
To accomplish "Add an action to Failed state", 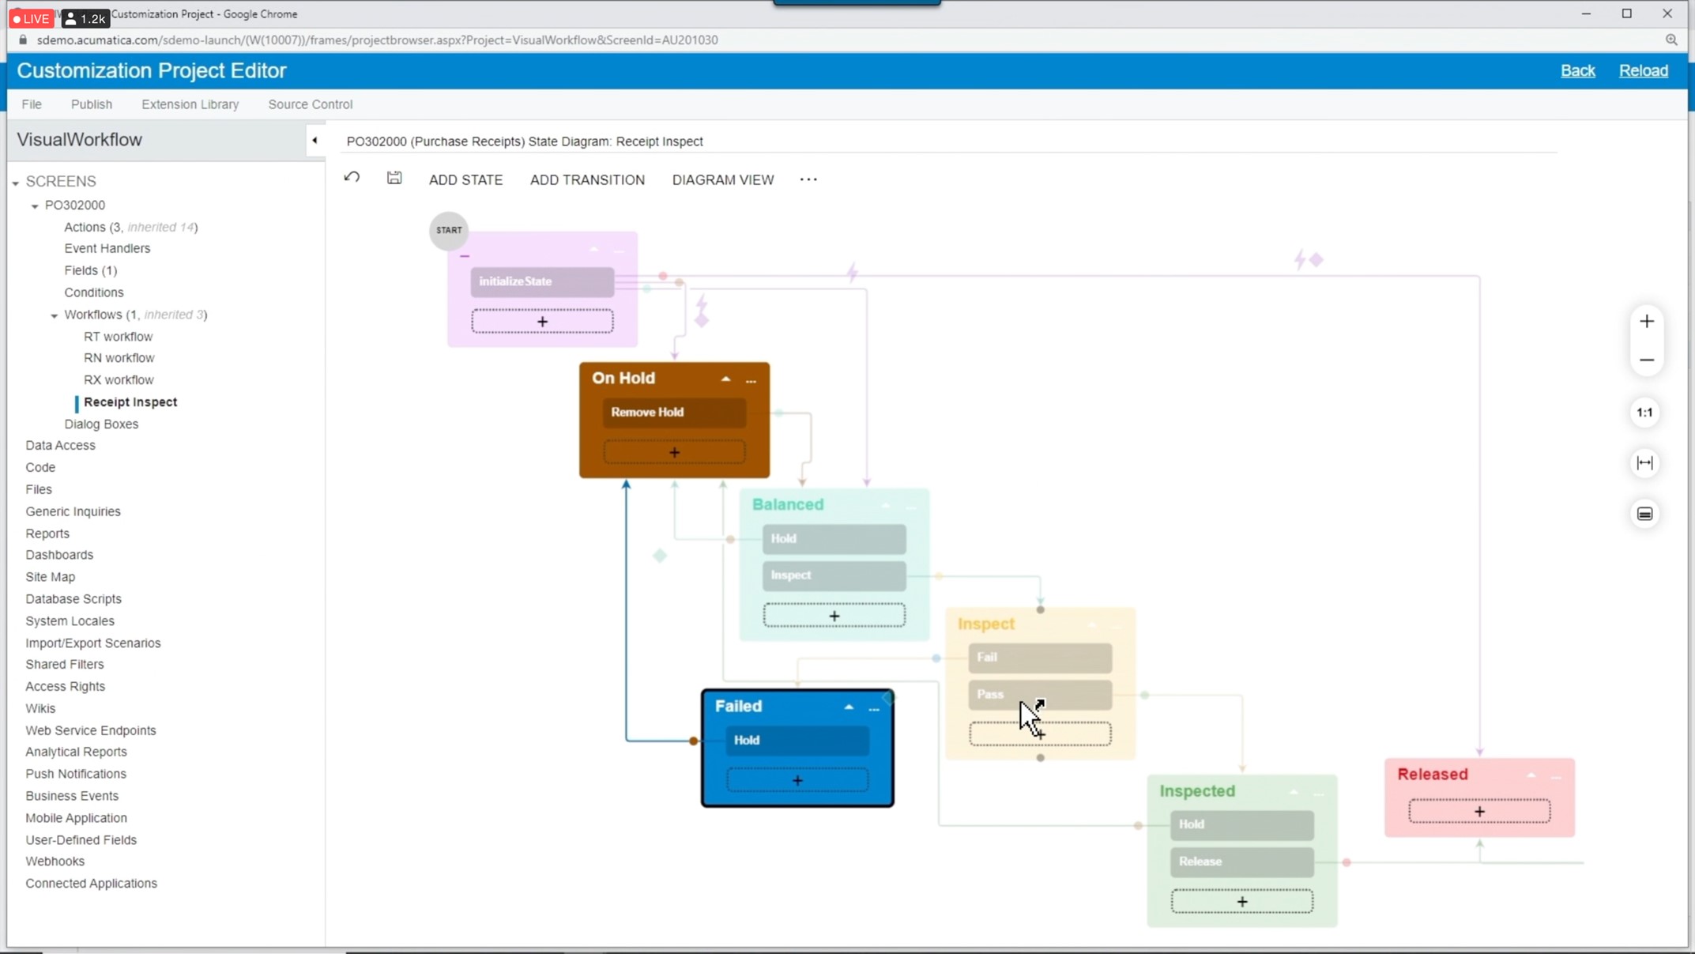I will (x=797, y=780).
